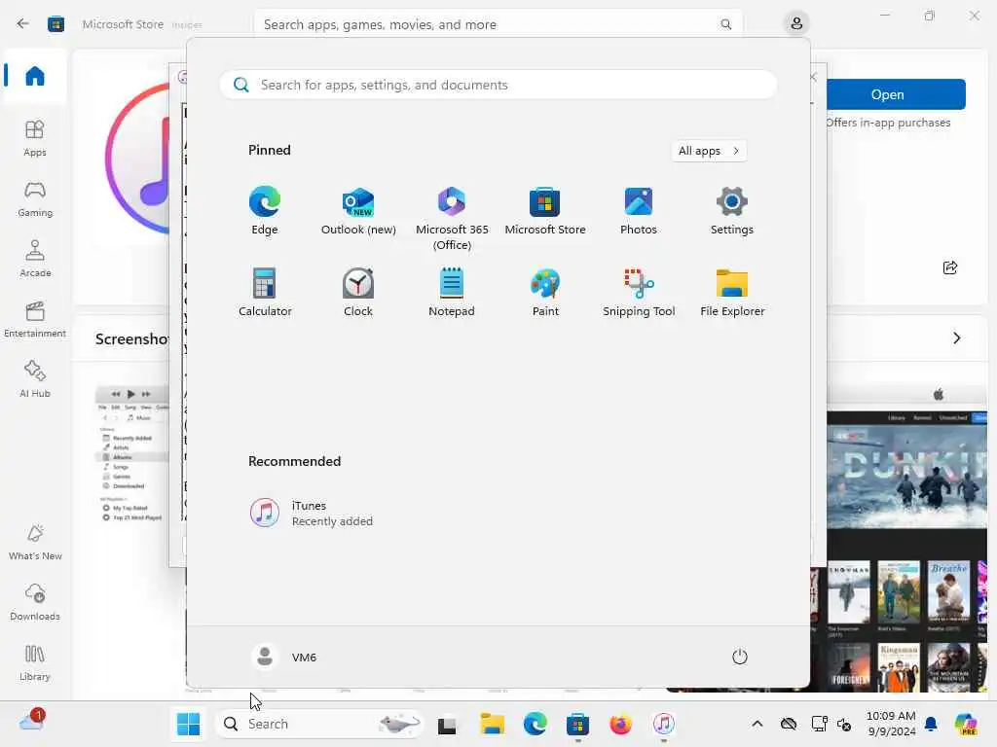The image size is (997, 747).
Task: Go to Microsoft Store Home tab
Action: pos(35,77)
